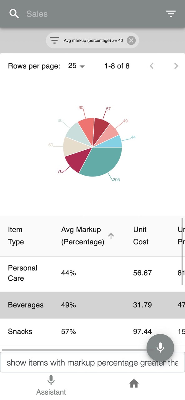185x400 pixels.
Task: Click the Item Type column header
Action: pos(16,236)
